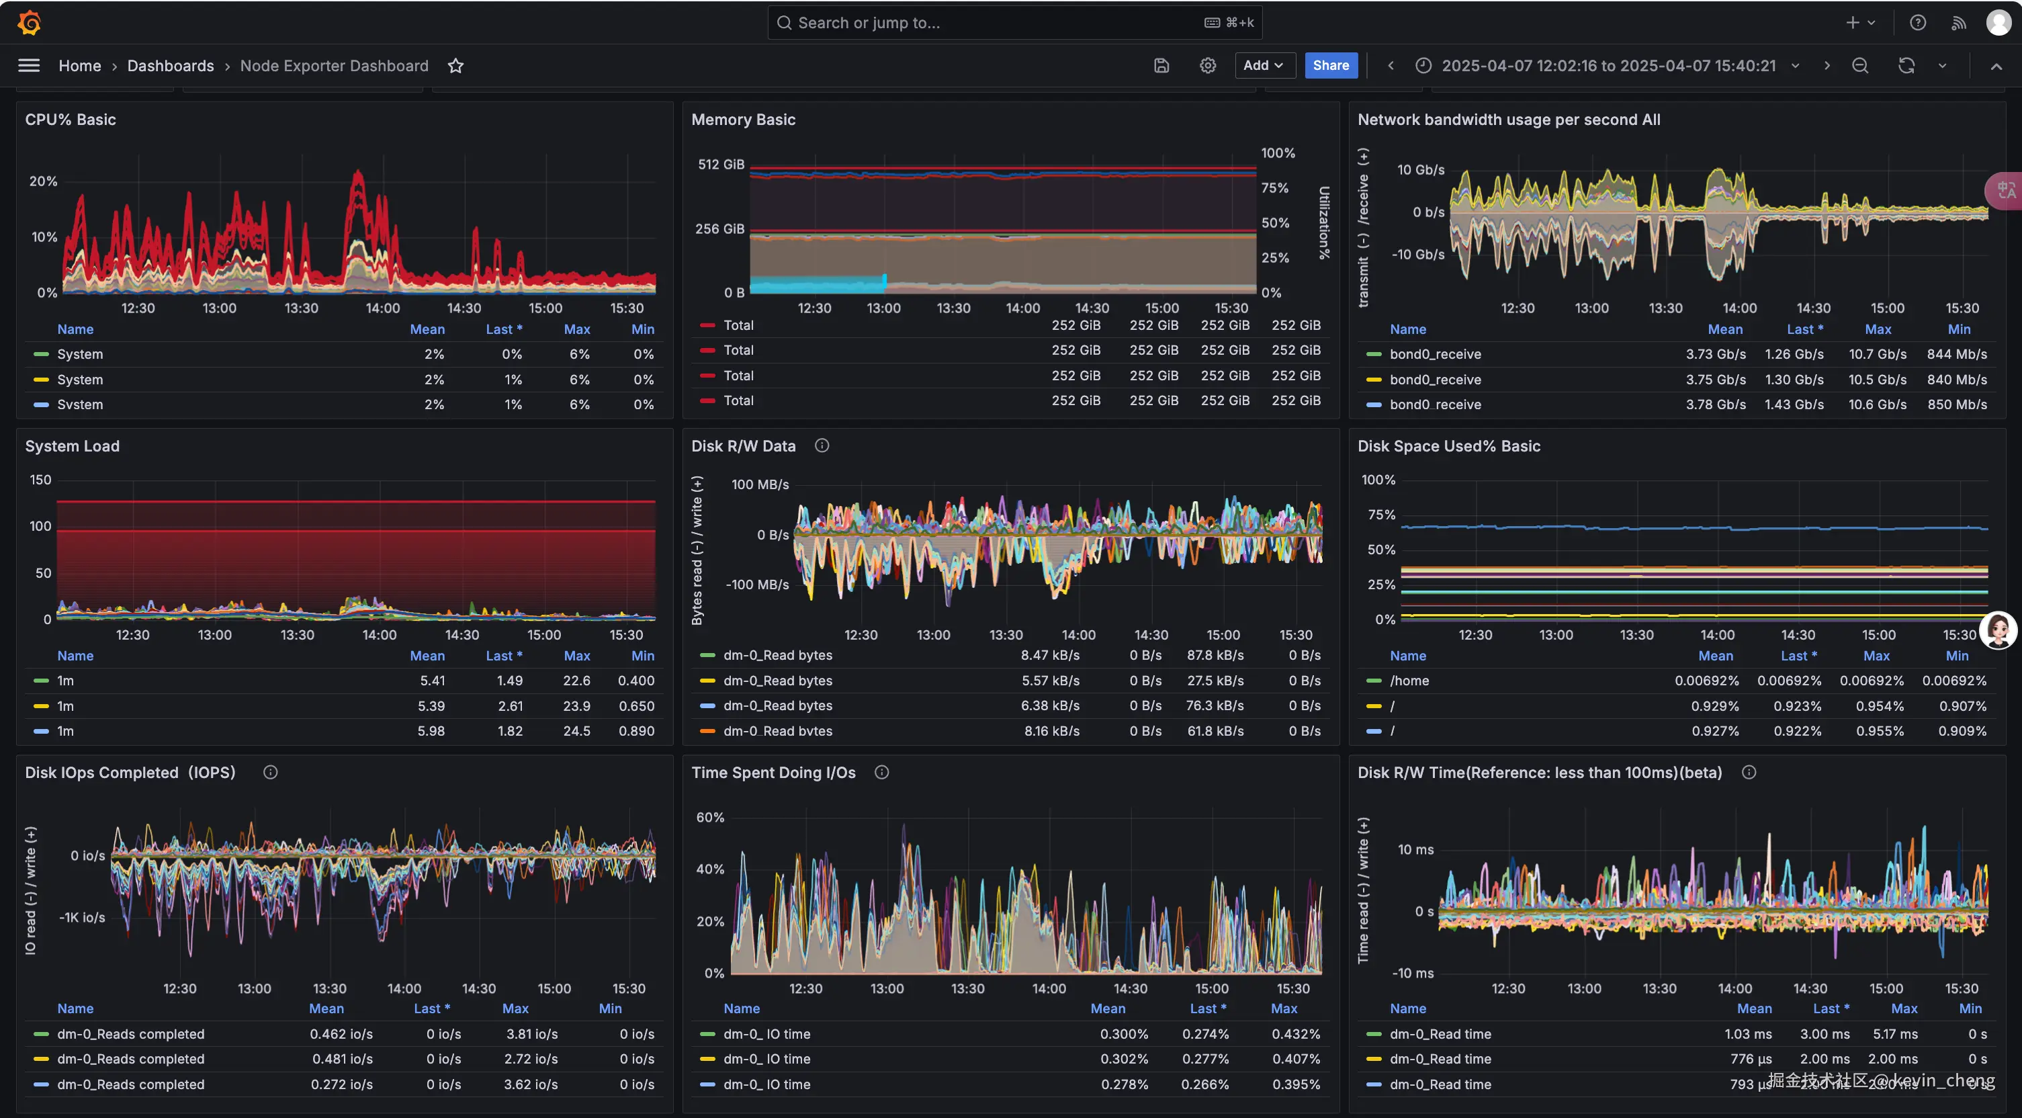
Task: Open dashboard settings gear icon
Action: tap(1207, 66)
